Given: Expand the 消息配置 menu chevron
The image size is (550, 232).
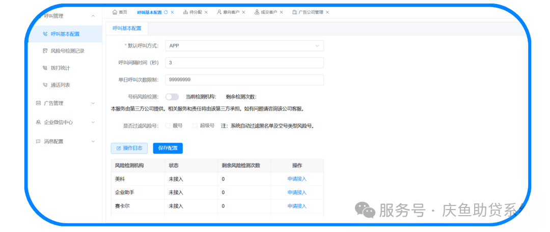Looking at the screenshot, I should pyautogui.click(x=93, y=141).
